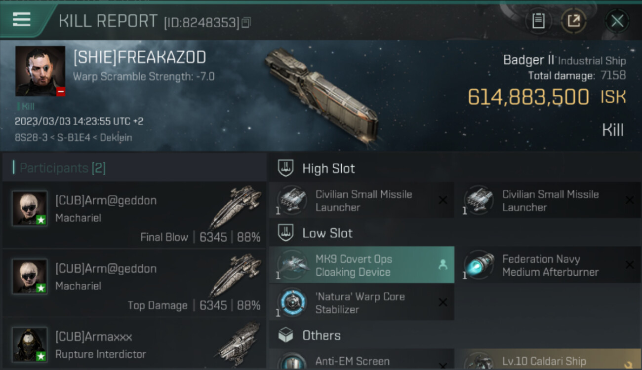Copy the kill report ID
The image size is (642, 370).
pos(246,22)
